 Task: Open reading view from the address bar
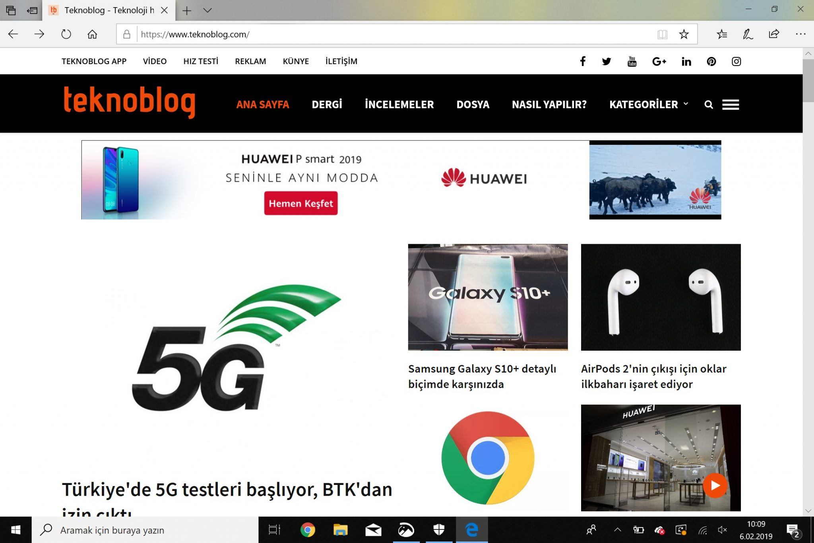point(662,34)
